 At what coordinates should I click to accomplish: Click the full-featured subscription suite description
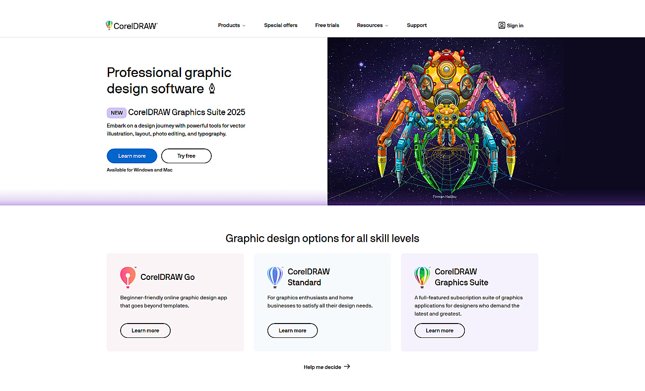(468, 306)
